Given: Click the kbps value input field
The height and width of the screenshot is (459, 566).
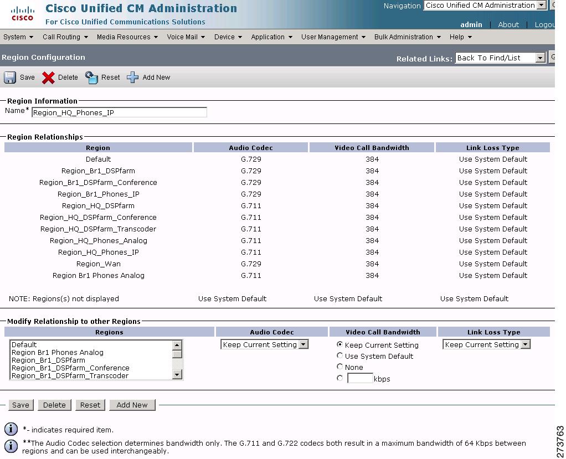Looking at the screenshot, I should tap(360, 378).
